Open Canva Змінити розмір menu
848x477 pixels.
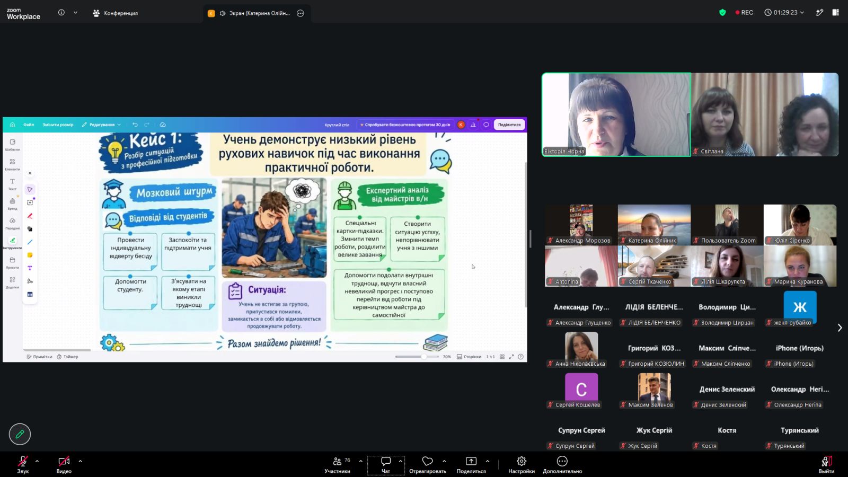[58, 125]
